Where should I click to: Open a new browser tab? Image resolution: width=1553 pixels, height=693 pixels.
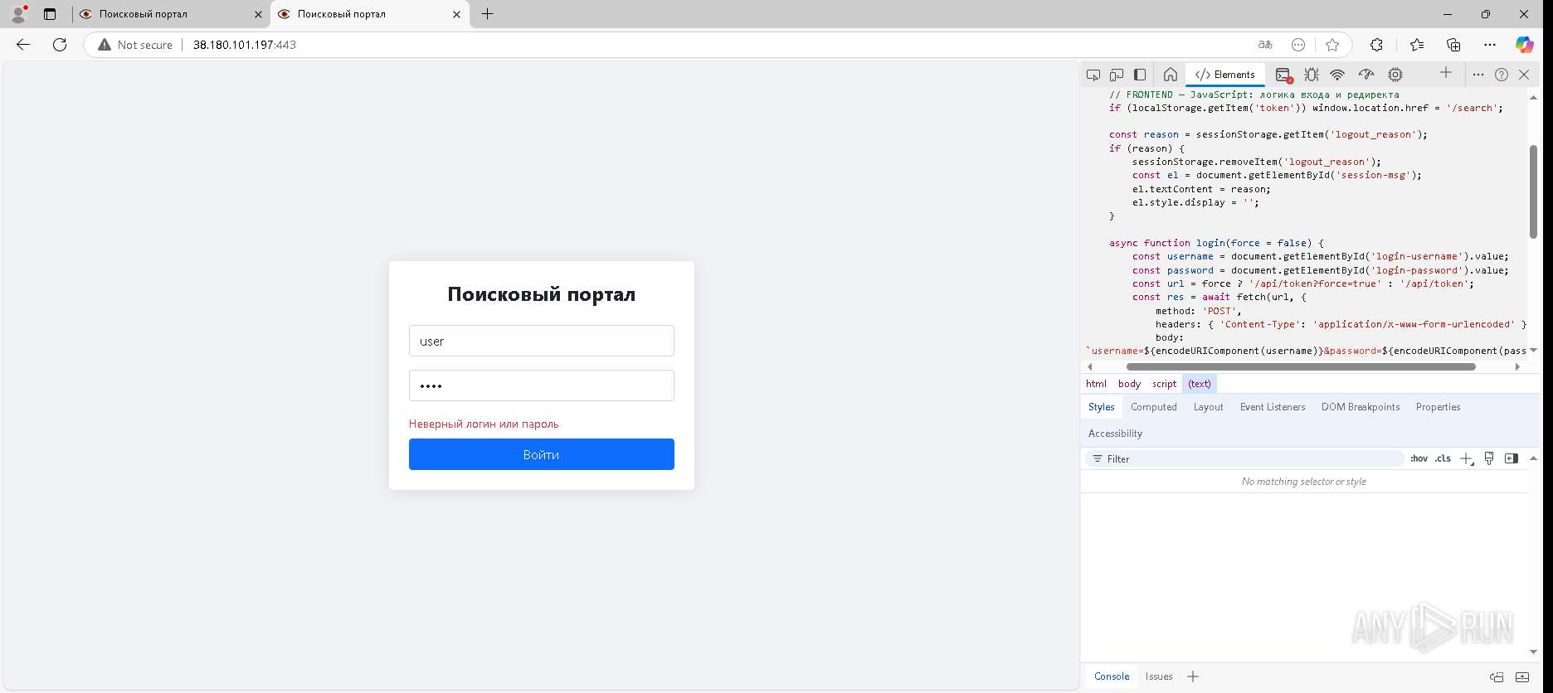coord(488,14)
